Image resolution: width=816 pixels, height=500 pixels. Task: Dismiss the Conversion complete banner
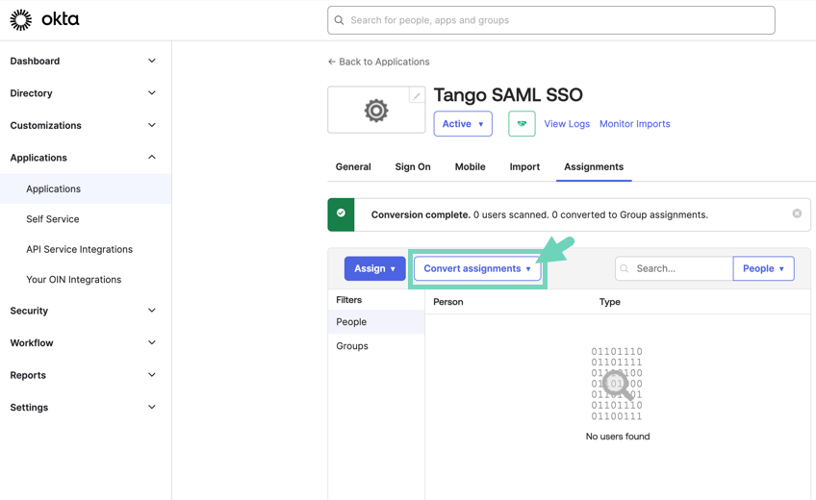797,213
